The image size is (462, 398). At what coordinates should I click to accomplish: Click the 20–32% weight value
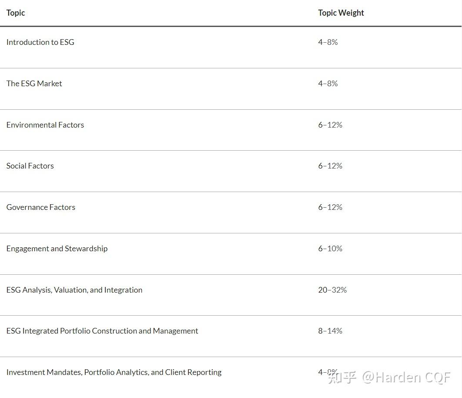point(332,290)
